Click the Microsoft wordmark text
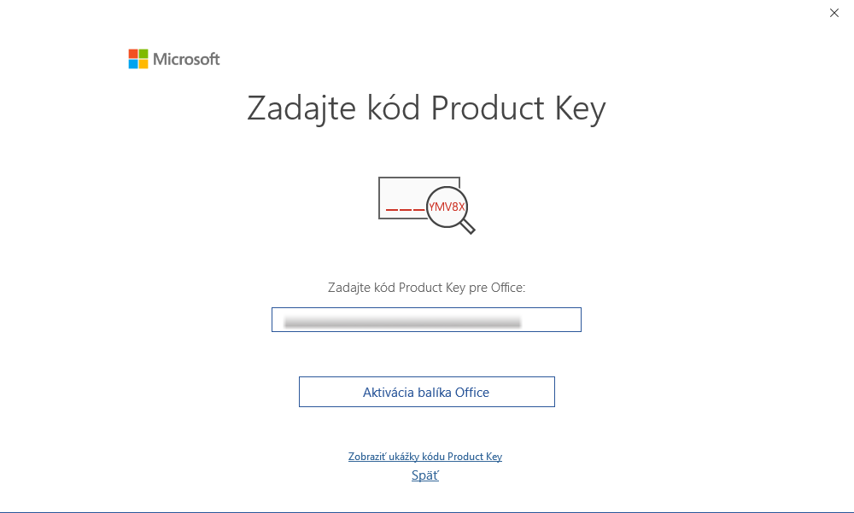Screen dimensions: 854x513 (186, 59)
